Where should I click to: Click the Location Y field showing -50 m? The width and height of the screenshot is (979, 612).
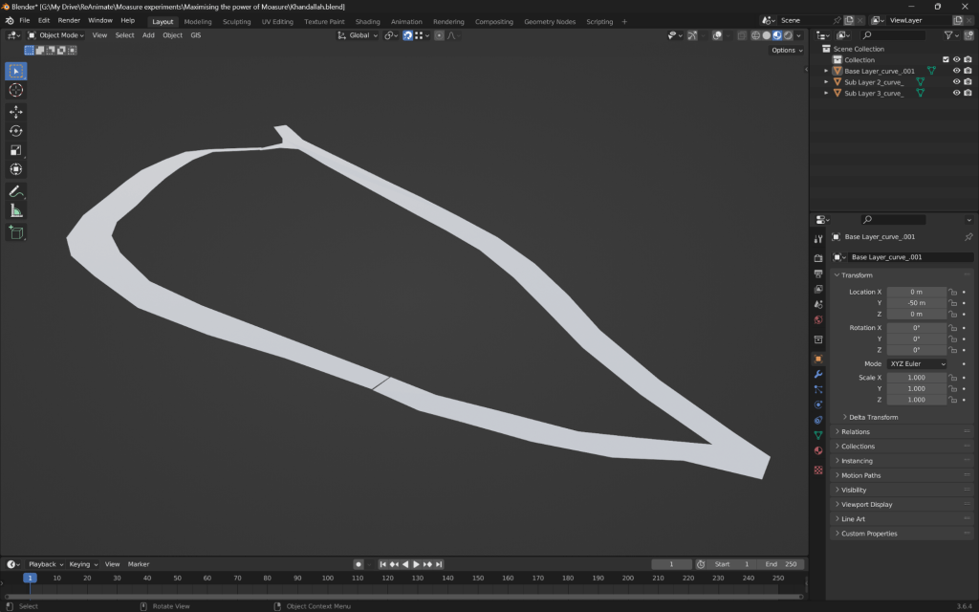[916, 303]
